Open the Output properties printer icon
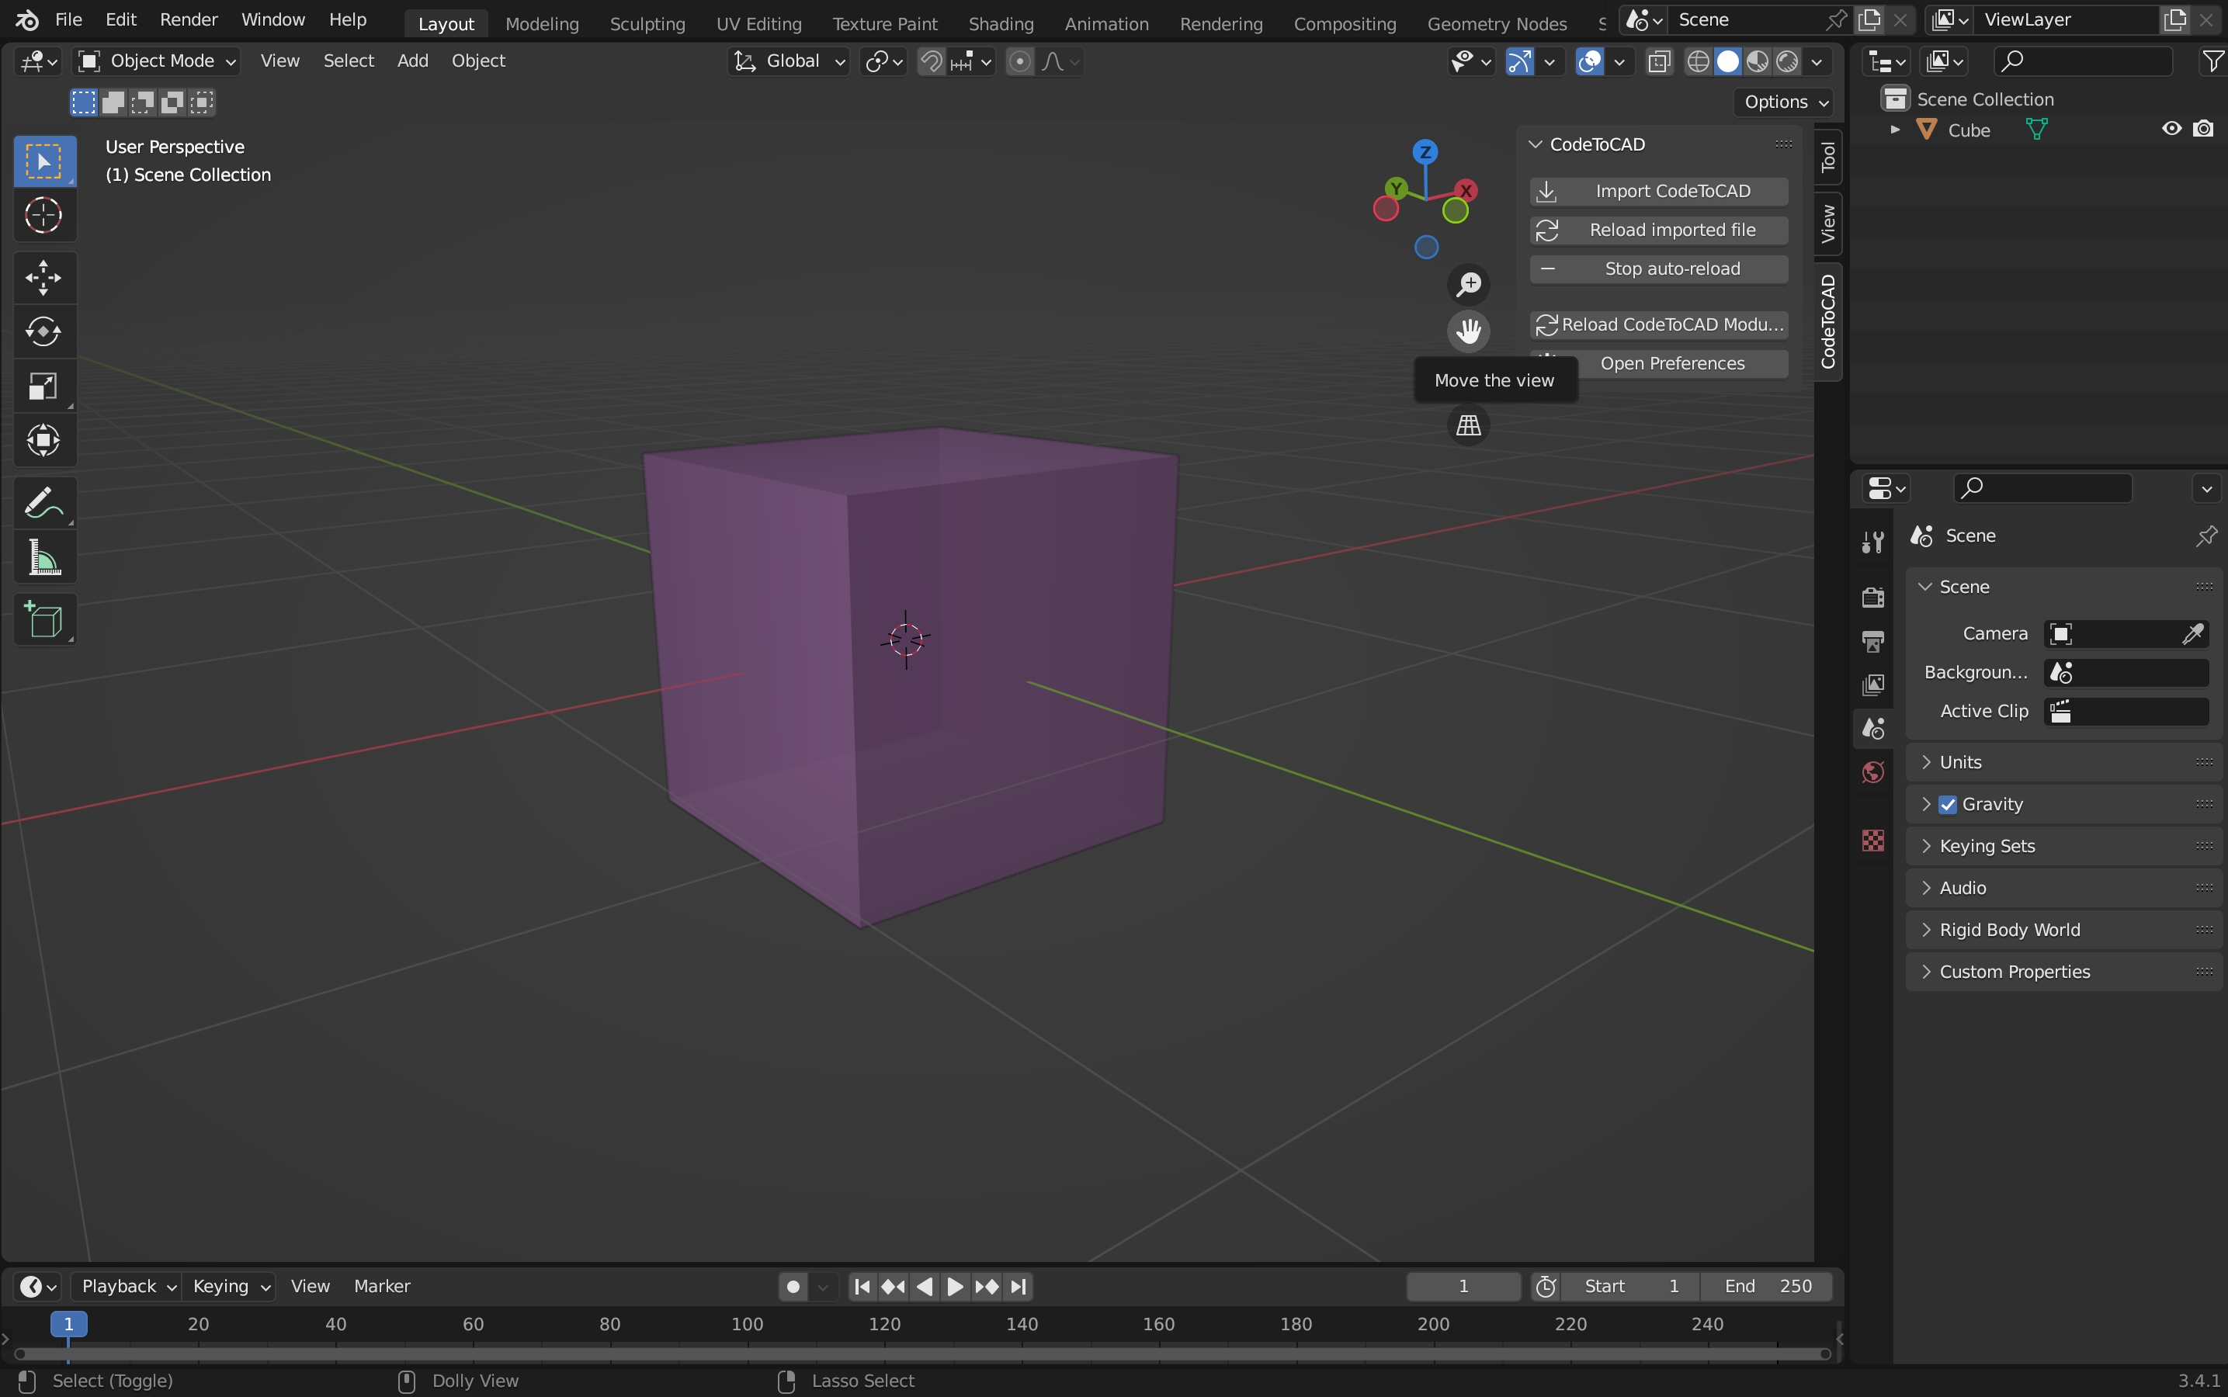Screen dimensions: 2228x1397 click(1873, 640)
